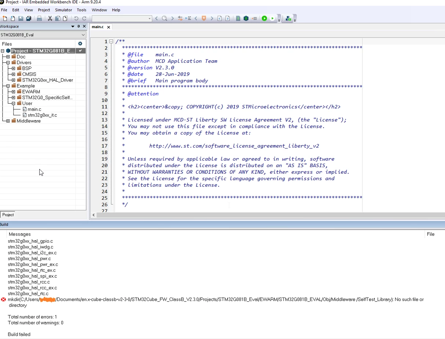The height and width of the screenshot is (339, 445).
Task: Open the Project menu
Action: tap(44, 10)
